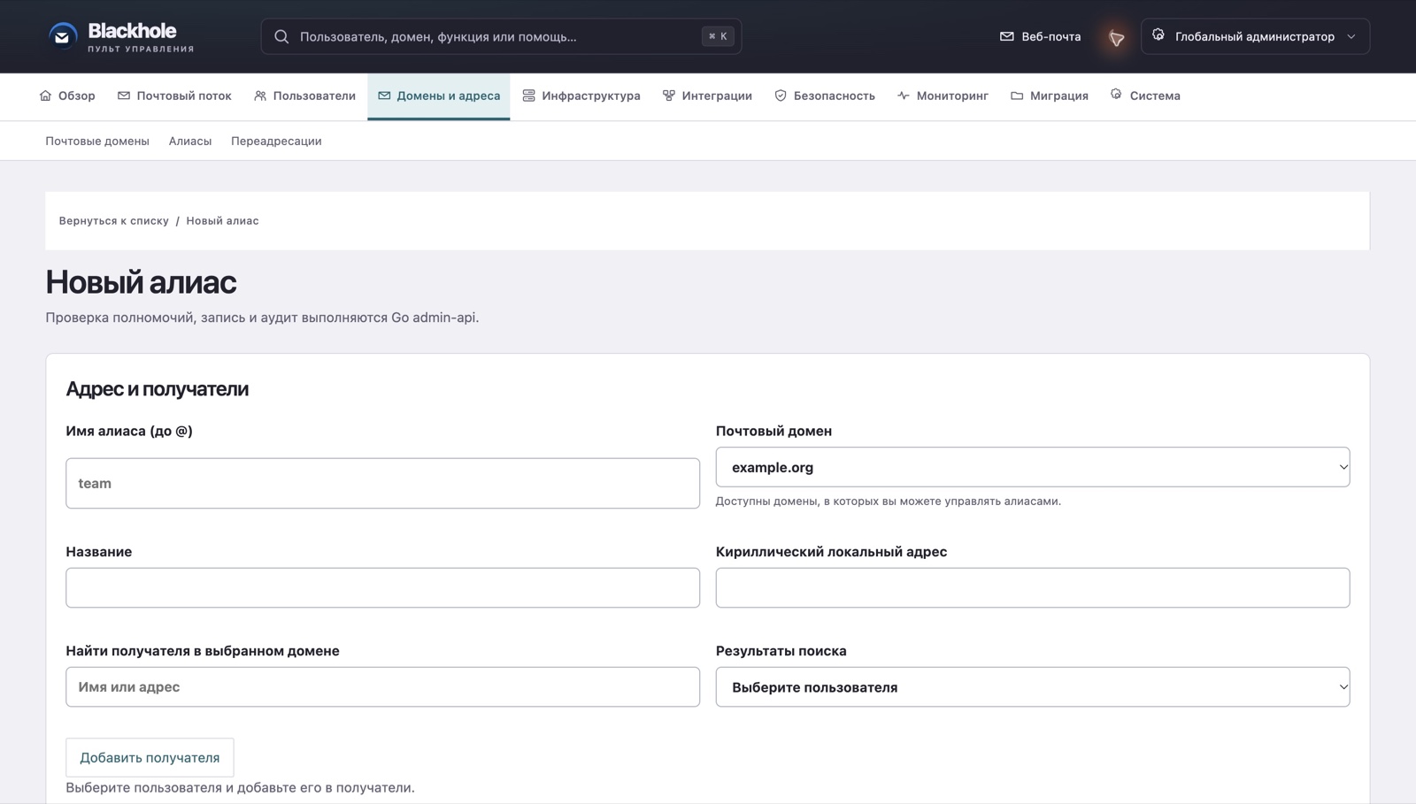1416x804 pixels.
Task: Go to the Безопасность tab label
Action: [x=835, y=96]
